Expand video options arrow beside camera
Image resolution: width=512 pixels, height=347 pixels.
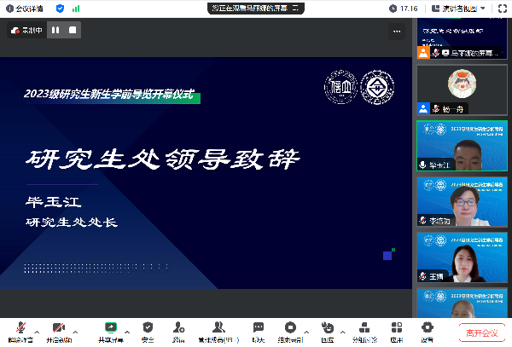[76, 331]
